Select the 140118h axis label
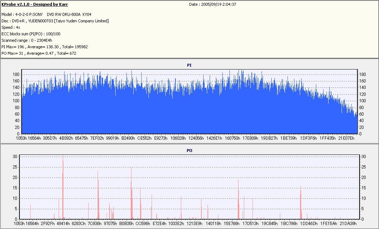The height and width of the screenshot is (229, 379). 213,224
